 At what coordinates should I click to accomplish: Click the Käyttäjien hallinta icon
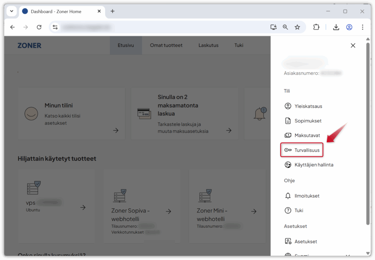point(288,165)
